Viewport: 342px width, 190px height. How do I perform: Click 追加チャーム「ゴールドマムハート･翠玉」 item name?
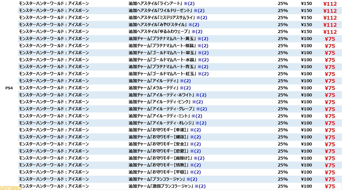point(163,53)
